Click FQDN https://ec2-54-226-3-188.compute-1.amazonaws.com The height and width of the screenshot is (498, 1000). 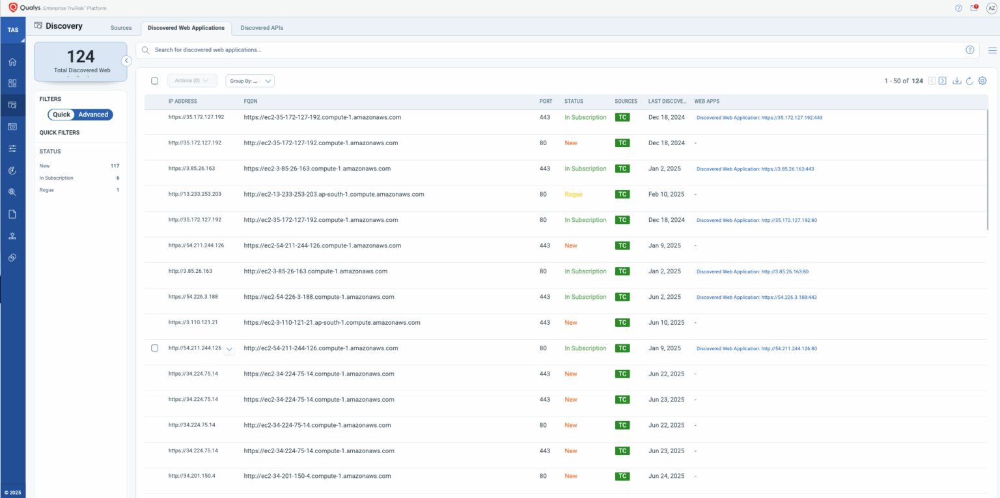pyautogui.click(x=319, y=297)
